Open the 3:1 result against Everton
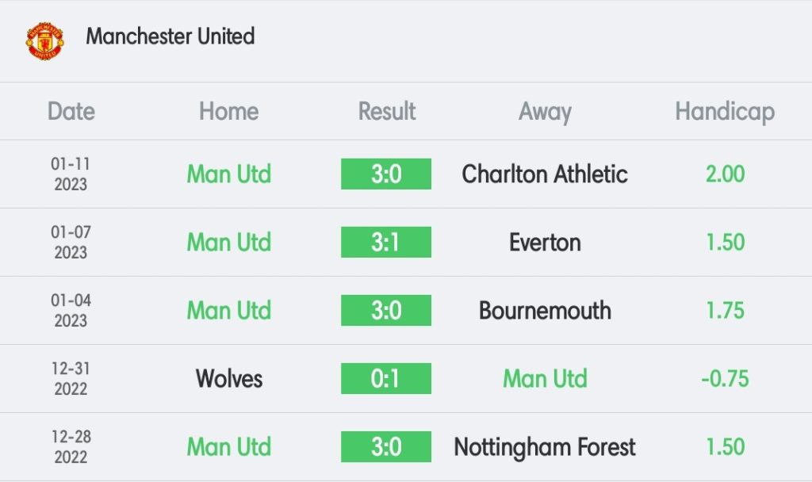Viewport: 812px width, 482px height. [x=386, y=243]
